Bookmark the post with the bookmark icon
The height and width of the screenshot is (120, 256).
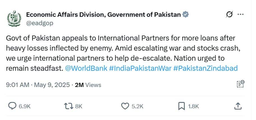click(x=181, y=106)
